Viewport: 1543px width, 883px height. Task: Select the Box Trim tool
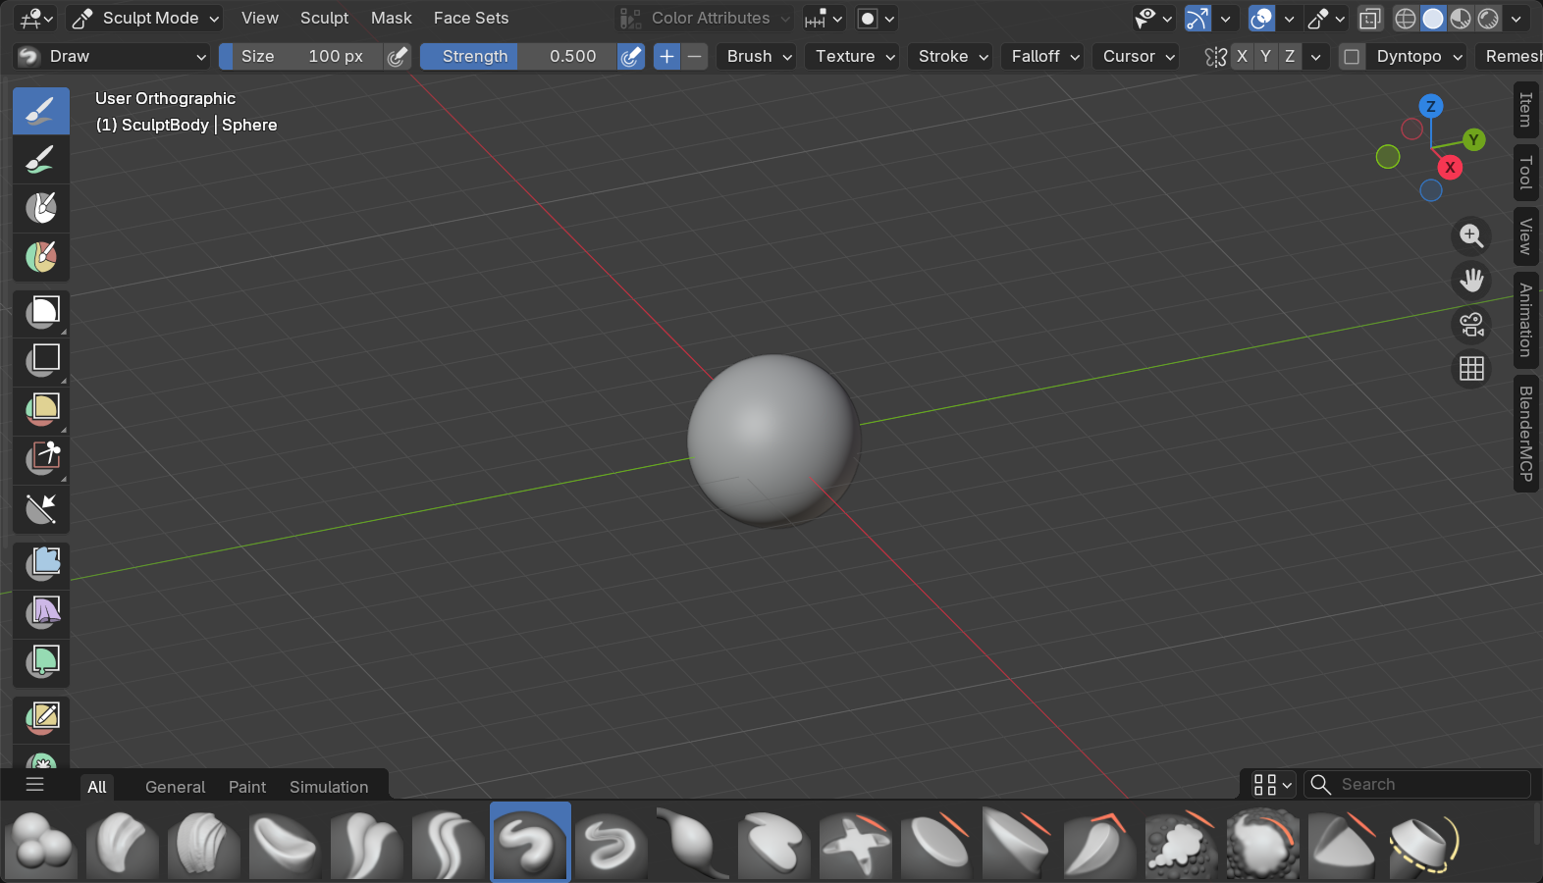41,459
